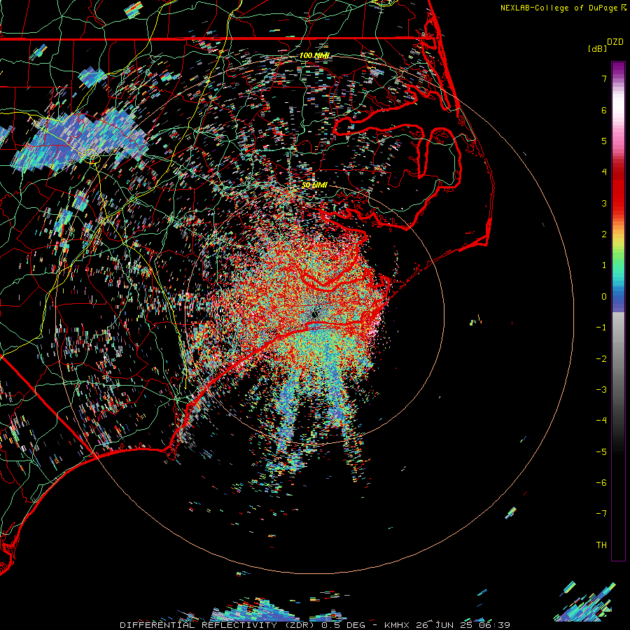Click the 1 value on the dB scale

pos(604,265)
